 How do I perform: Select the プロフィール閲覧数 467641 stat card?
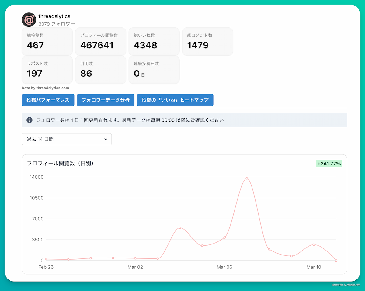point(101,41)
